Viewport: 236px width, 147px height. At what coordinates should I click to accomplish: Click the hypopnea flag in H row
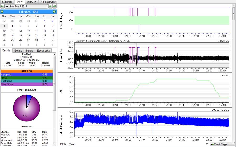click(x=139, y=29)
